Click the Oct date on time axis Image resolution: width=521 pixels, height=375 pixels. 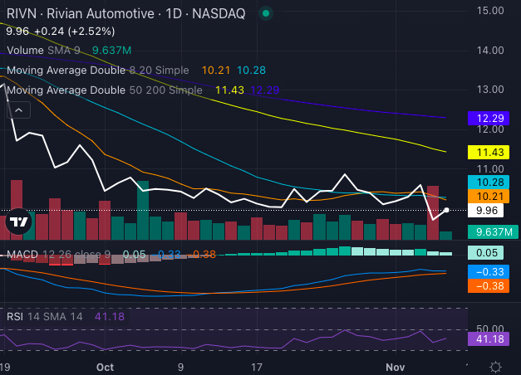pos(105,366)
